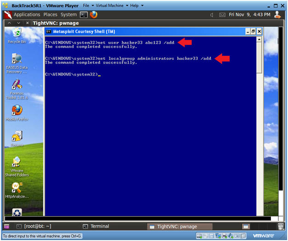288x241 pixels.
Task: Open the Places menu
Action: [x=51, y=15]
